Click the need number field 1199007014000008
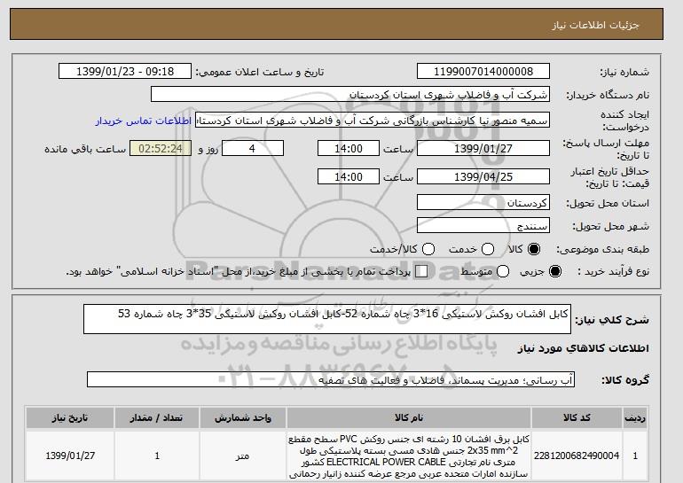 click(483, 72)
